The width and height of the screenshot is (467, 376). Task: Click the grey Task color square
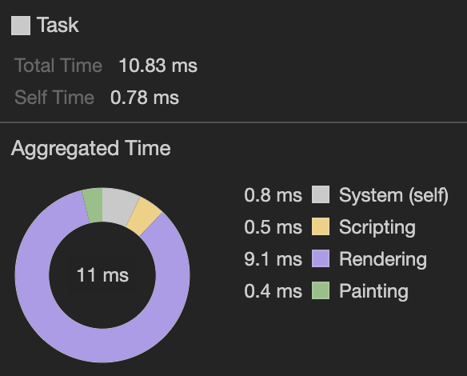[x=21, y=26]
